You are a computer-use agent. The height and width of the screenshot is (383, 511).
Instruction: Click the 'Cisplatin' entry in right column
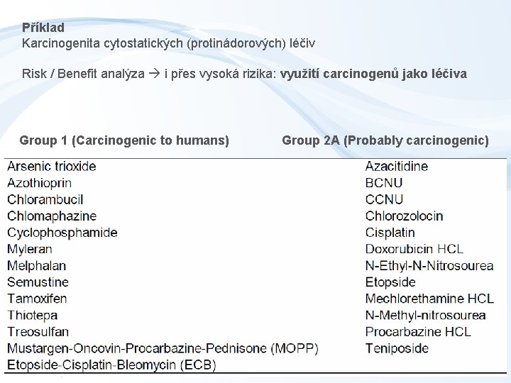pyautogui.click(x=390, y=233)
